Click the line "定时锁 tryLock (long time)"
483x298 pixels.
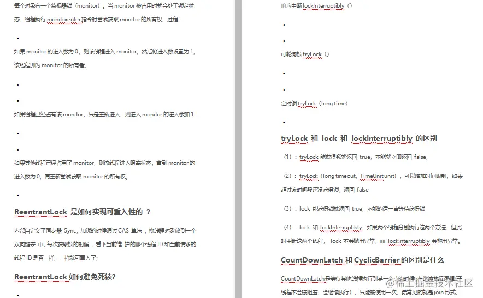(314, 104)
